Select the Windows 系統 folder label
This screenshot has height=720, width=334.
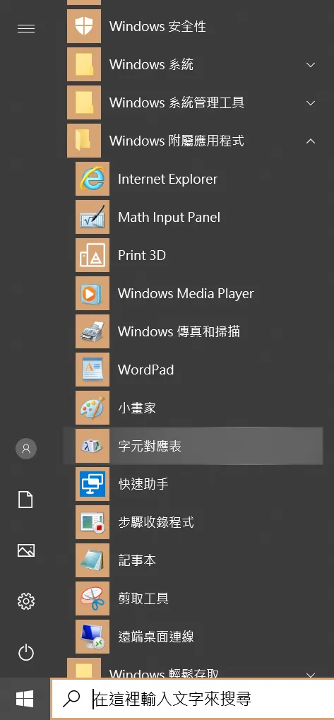pyautogui.click(x=151, y=64)
